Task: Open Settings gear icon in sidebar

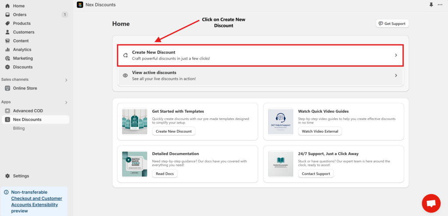Action: pyautogui.click(x=7, y=176)
